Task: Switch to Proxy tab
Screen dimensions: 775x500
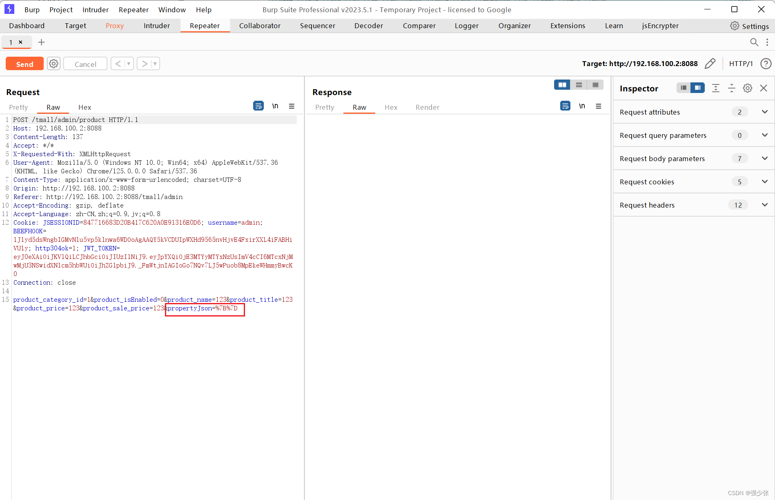Action: (114, 25)
